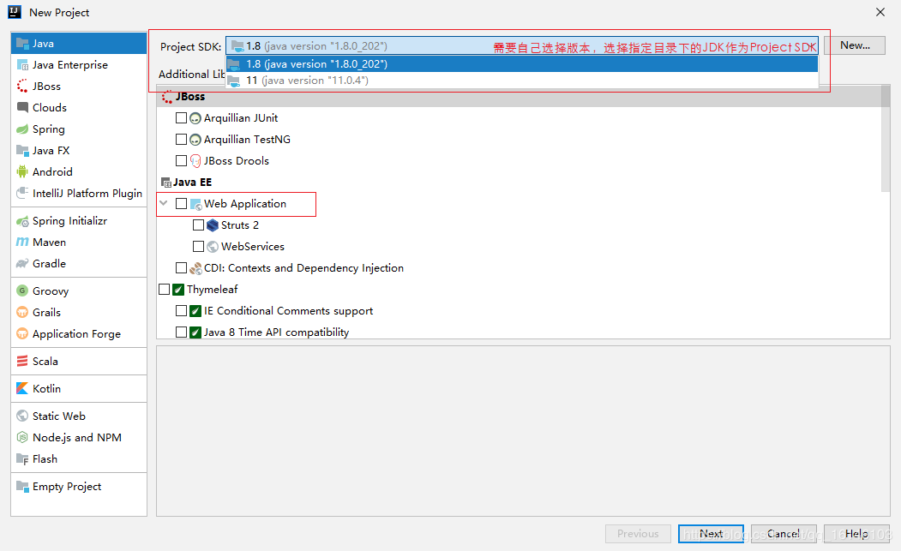Click the Android robot icon
The width and height of the screenshot is (901, 551).
point(22,171)
